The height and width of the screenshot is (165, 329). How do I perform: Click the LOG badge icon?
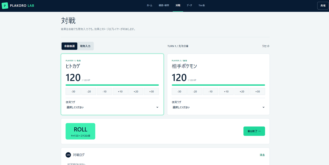(x=68, y=155)
